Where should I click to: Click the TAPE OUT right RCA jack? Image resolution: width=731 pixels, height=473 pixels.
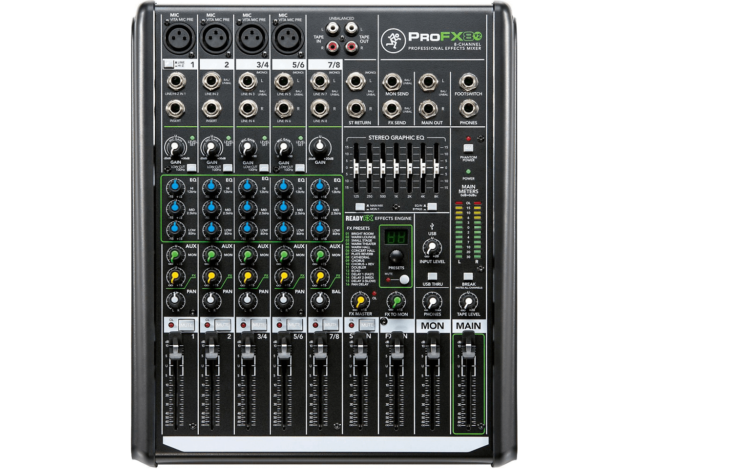tap(351, 47)
